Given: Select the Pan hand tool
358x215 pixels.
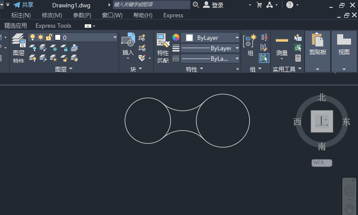Looking at the screenshot, I should pyautogui.click(x=349, y=208).
